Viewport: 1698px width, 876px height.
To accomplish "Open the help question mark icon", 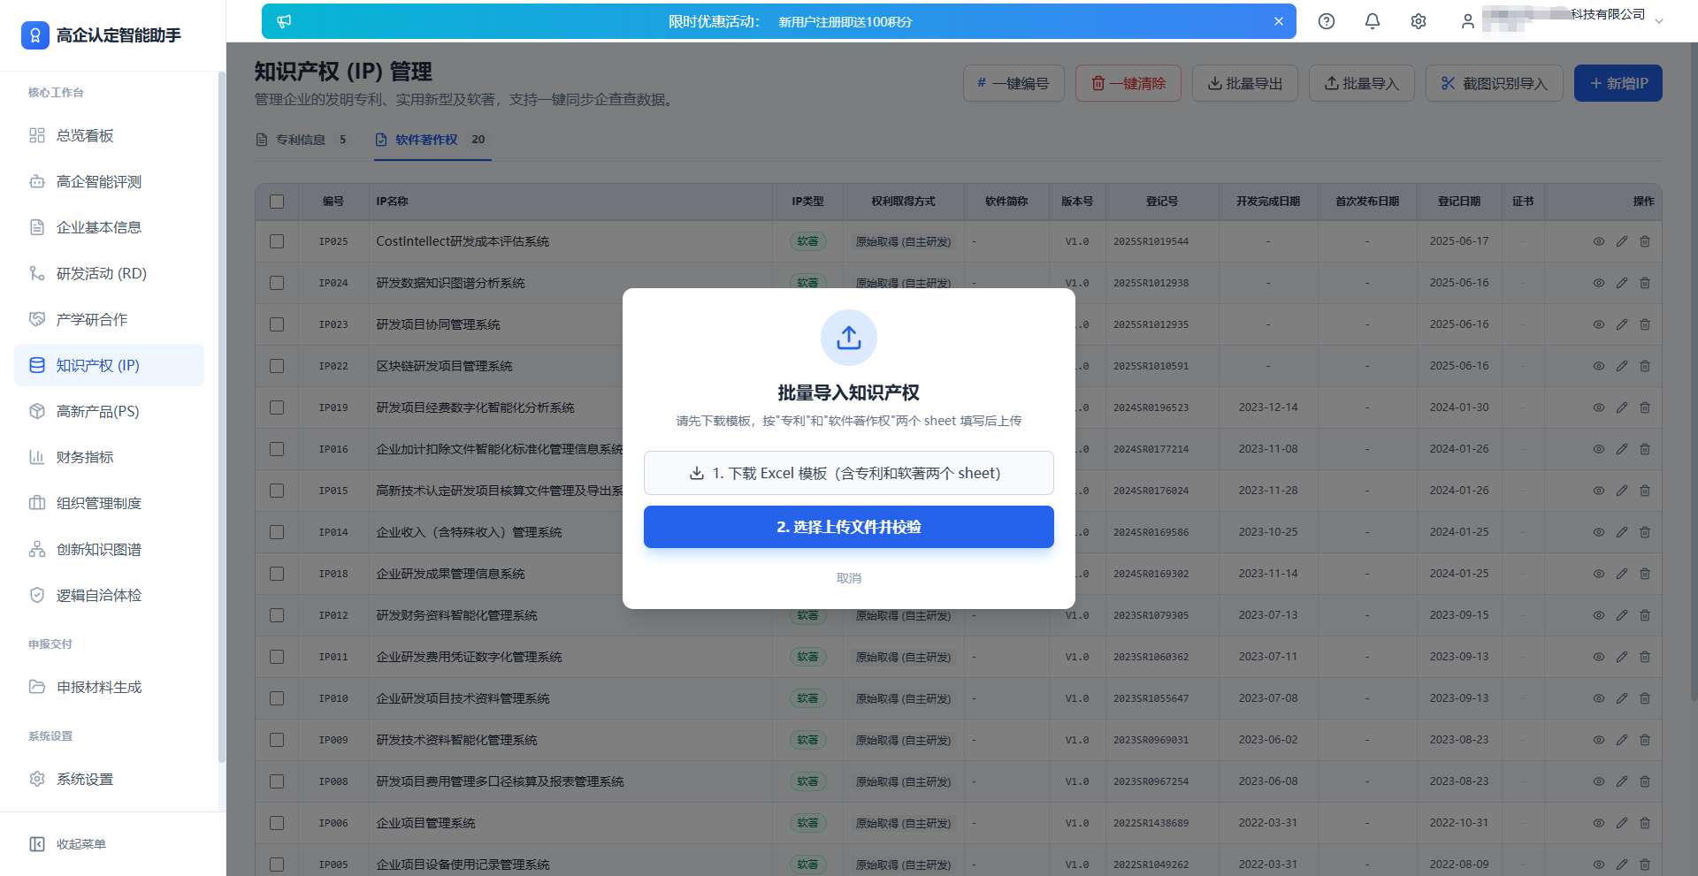I will pyautogui.click(x=1327, y=21).
